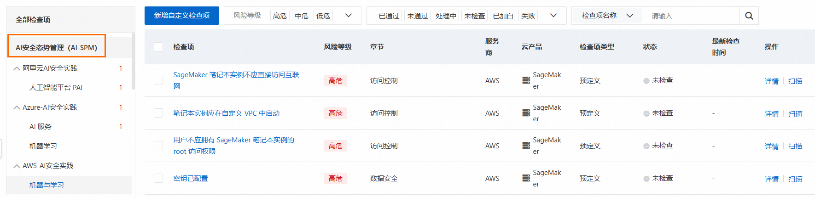Click 新增自定义检查项 button

click(x=182, y=16)
